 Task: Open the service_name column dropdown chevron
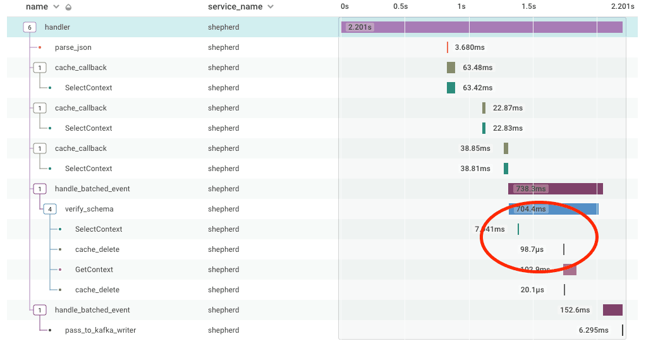[x=271, y=7]
